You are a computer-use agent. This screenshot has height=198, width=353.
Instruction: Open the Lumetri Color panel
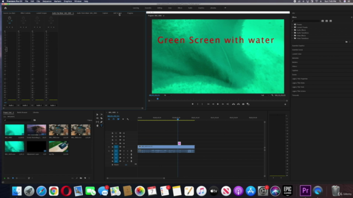[297, 54]
